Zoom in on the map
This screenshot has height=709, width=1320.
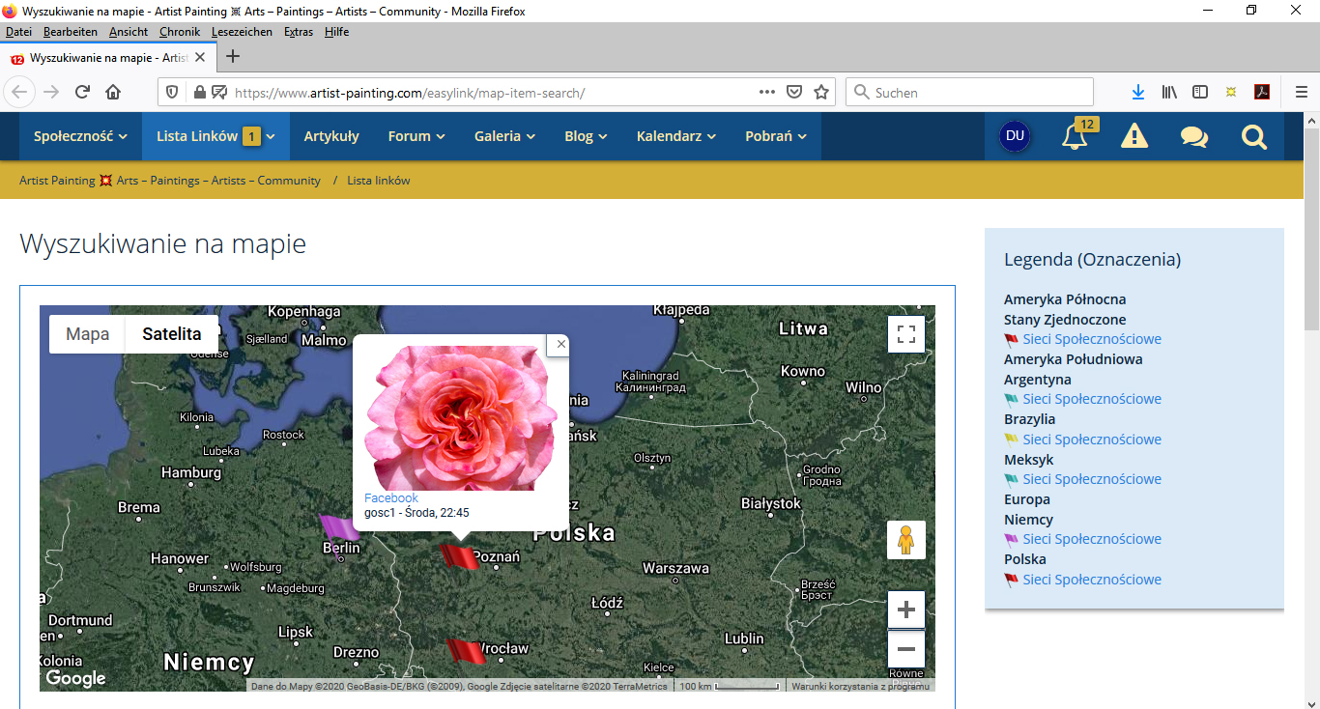(905, 610)
